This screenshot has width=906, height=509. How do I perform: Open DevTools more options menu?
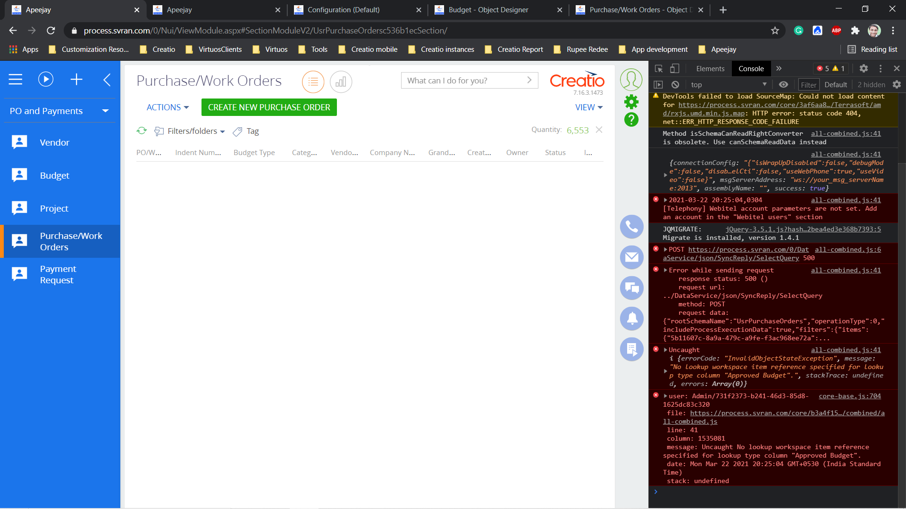pyautogui.click(x=881, y=69)
